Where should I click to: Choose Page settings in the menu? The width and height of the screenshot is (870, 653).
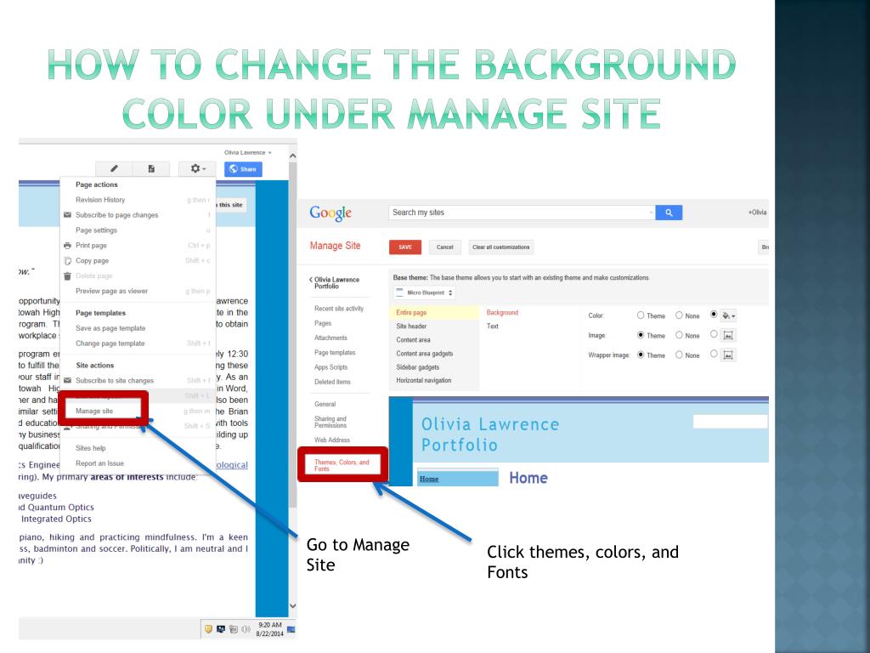point(97,230)
